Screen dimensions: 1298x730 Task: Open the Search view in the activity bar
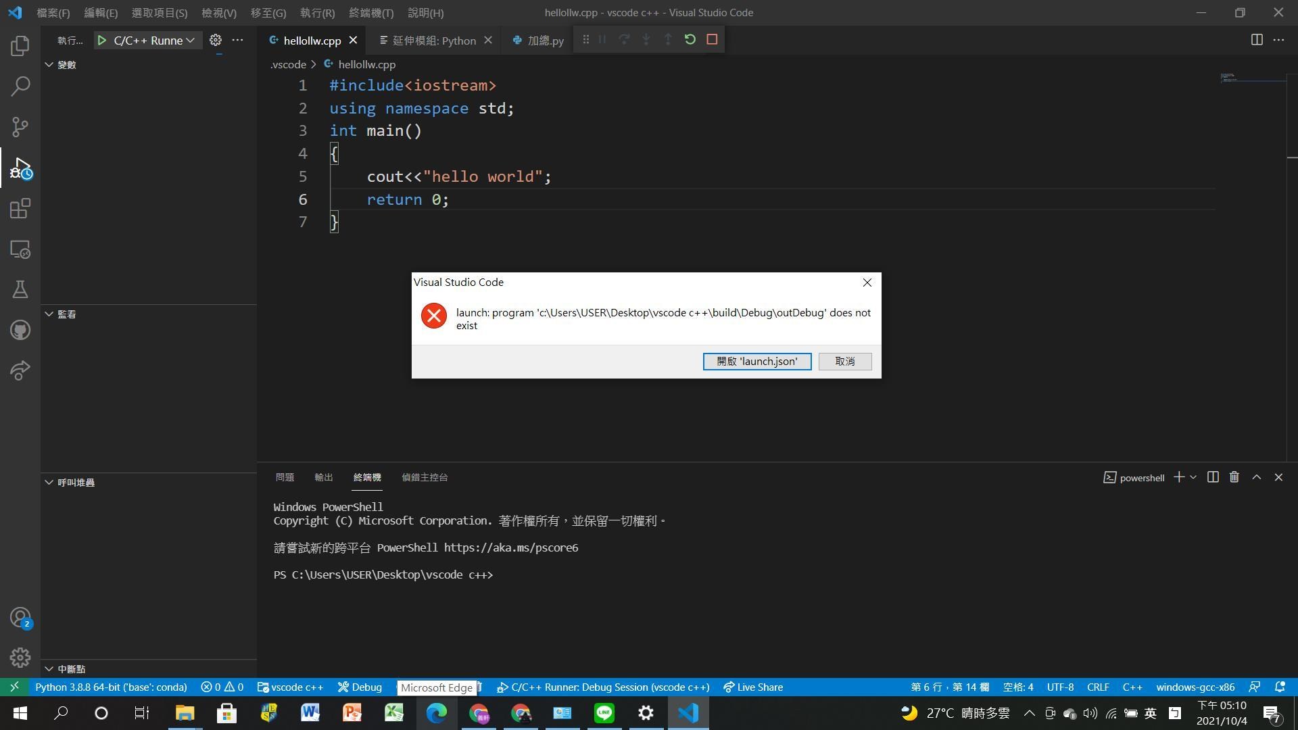[x=20, y=87]
